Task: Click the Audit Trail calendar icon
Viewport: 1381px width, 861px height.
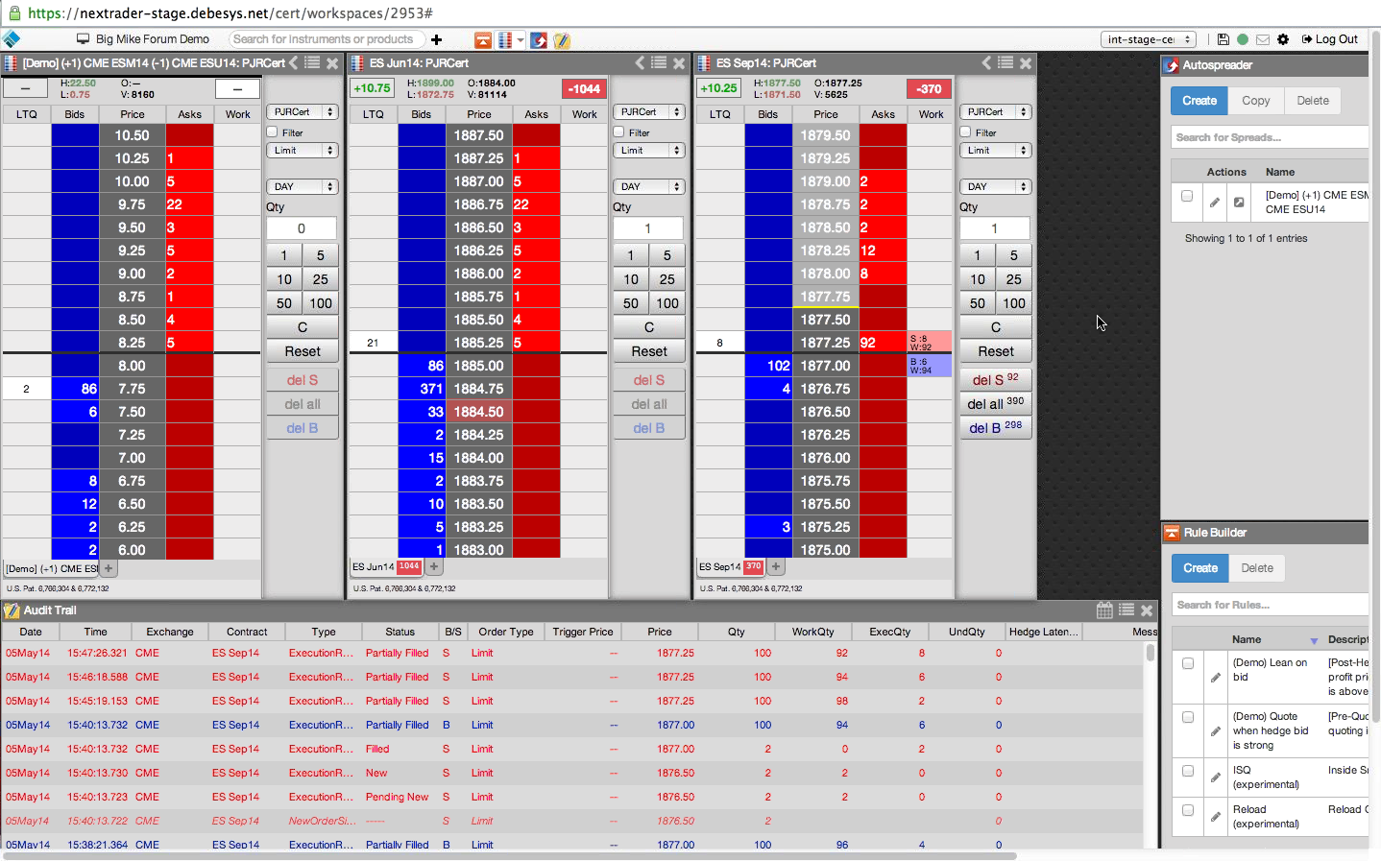Action: pyautogui.click(x=1104, y=610)
